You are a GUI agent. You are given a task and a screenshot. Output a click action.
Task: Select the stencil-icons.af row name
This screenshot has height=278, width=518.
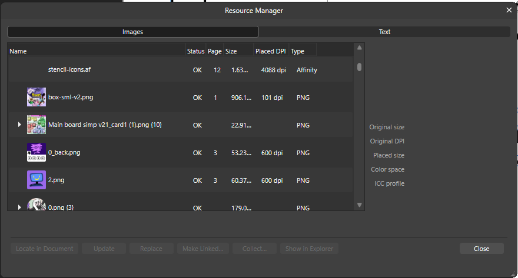(x=69, y=69)
